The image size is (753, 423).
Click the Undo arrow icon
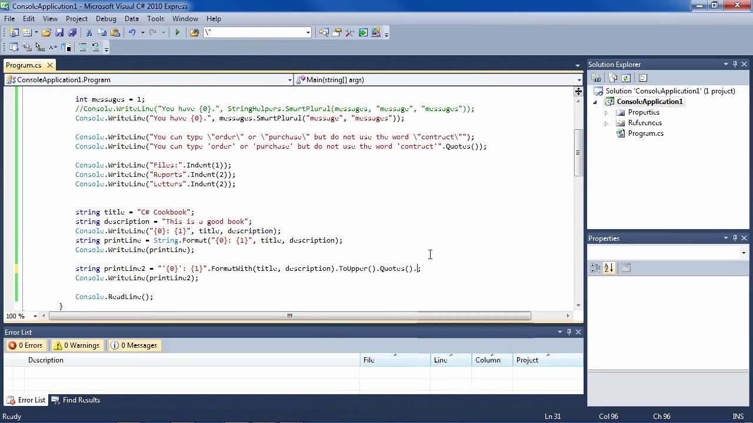point(132,33)
